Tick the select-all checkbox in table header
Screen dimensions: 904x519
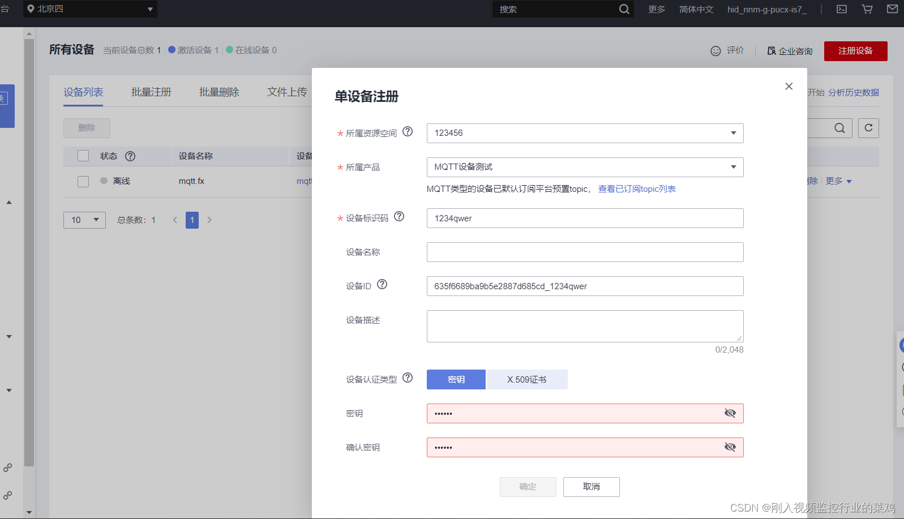pyautogui.click(x=83, y=156)
